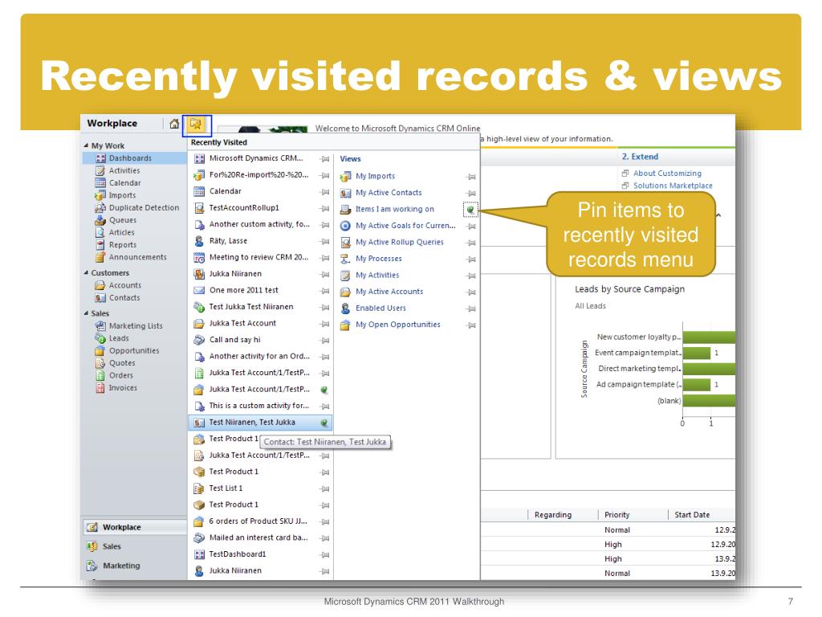Open the highlighted Recently Visited star icon
Image resolution: width=822 pixels, height=617 pixels.
click(196, 125)
